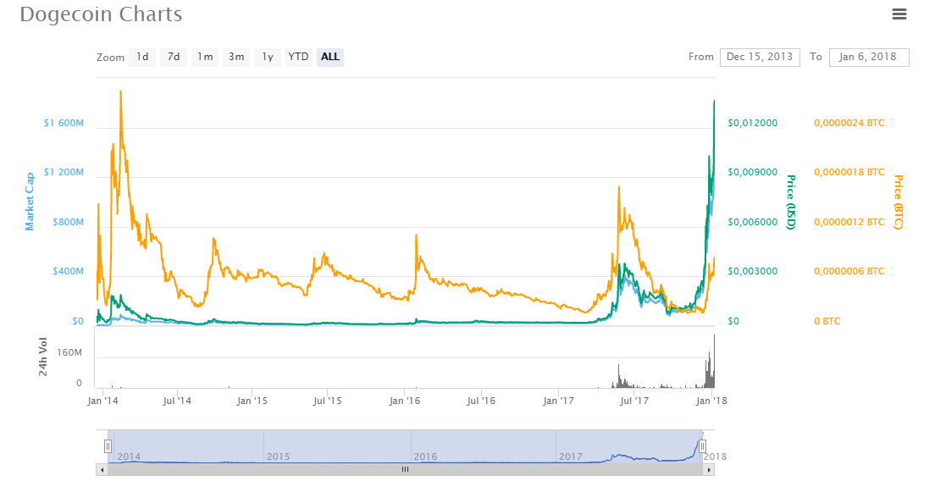
Task: Click the Price (BTC) axis title
Action: click(898, 202)
